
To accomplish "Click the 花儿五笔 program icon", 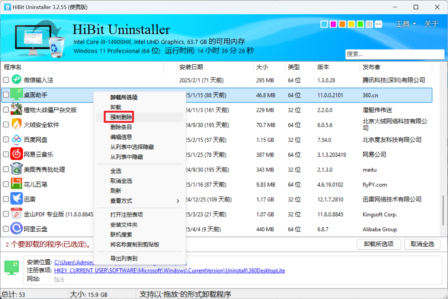I will click(16, 184).
